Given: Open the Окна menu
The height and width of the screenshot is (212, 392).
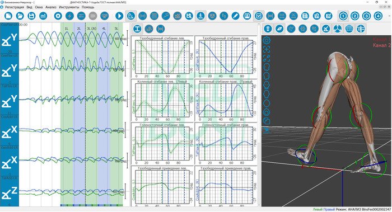Looking at the screenshot, I should coord(39,7).
